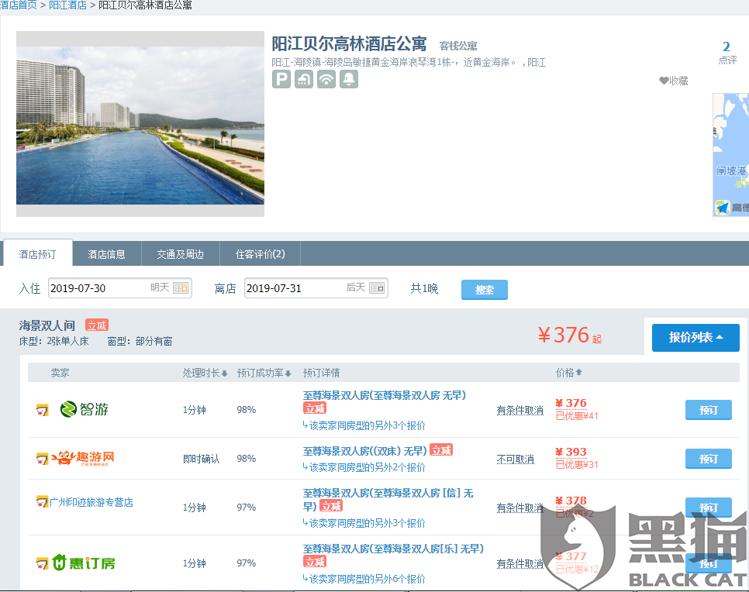Click 有条件取消 policy in 广州印迹 row
The image size is (749, 592).
pos(519,508)
